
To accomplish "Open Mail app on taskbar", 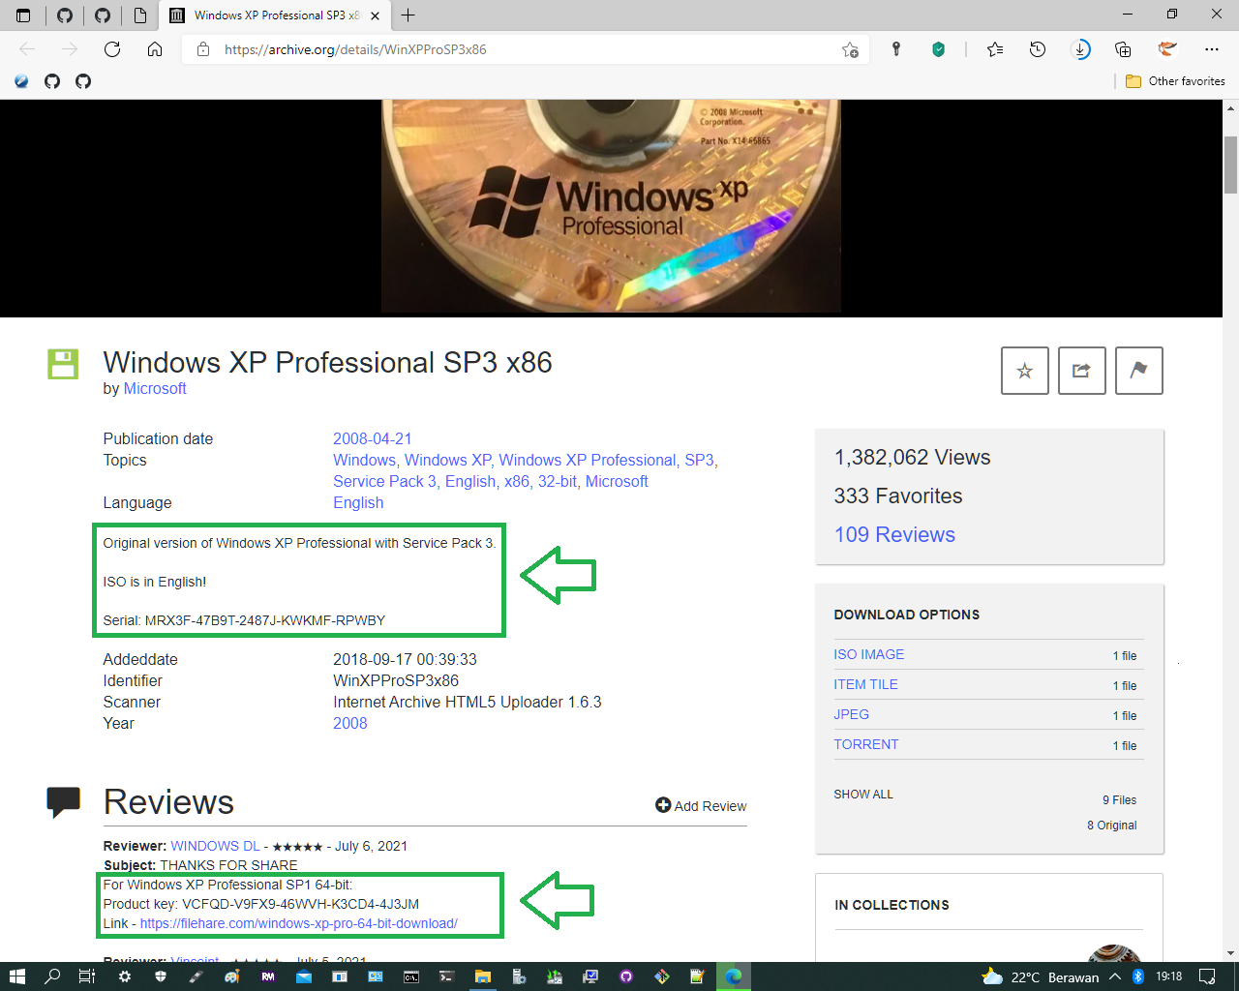I will point(304,976).
